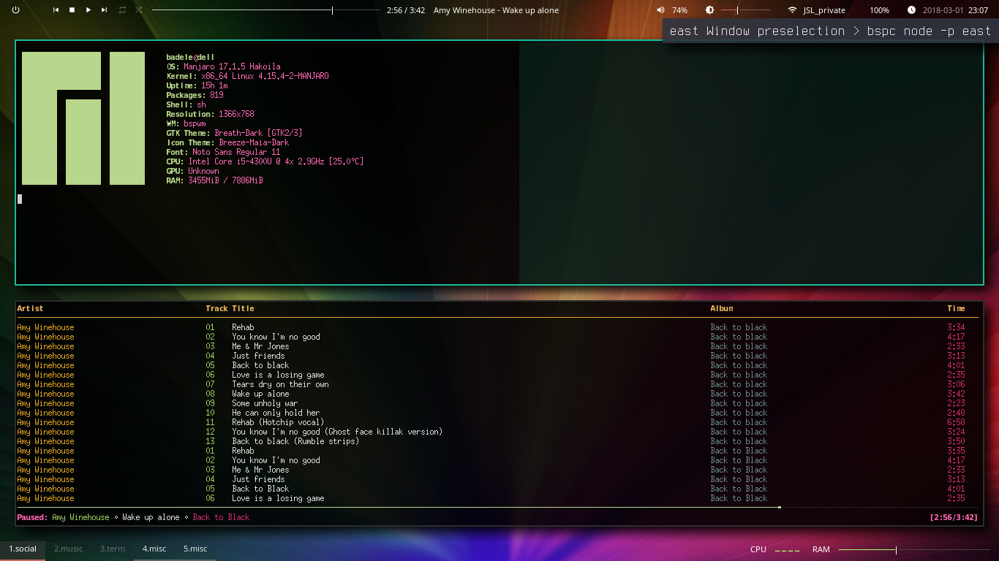Click the Wi-Fi icon
Screen dimensions: 999x561
coord(792,10)
